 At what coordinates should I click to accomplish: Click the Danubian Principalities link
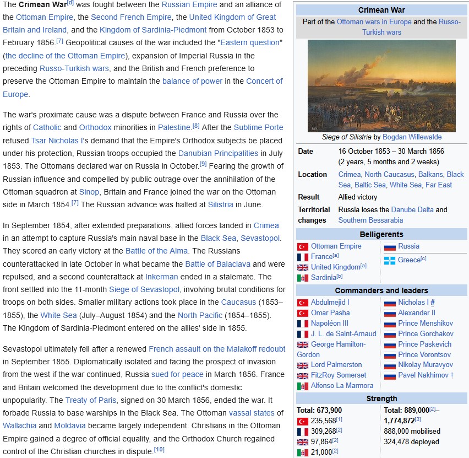coord(218,153)
